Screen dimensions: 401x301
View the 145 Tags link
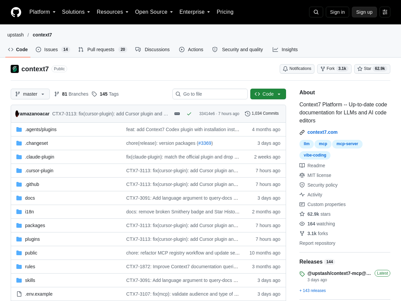tap(105, 94)
